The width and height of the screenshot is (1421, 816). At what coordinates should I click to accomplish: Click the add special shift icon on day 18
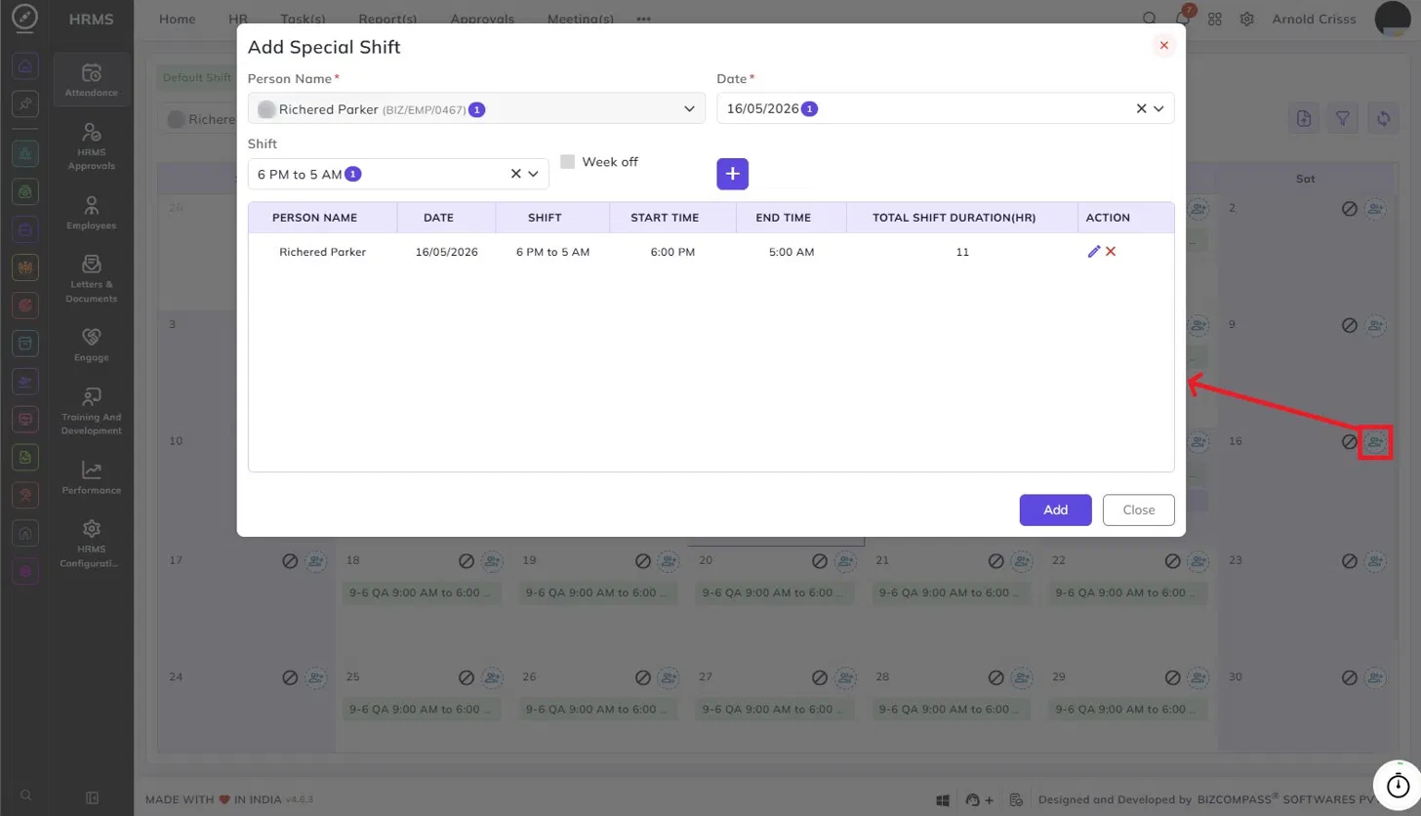tap(492, 561)
